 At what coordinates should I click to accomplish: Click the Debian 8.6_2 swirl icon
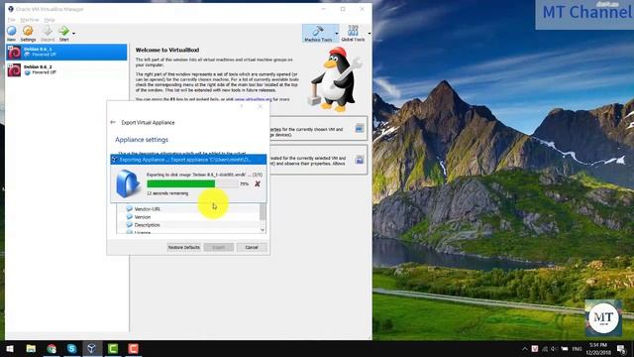pyautogui.click(x=14, y=70)
